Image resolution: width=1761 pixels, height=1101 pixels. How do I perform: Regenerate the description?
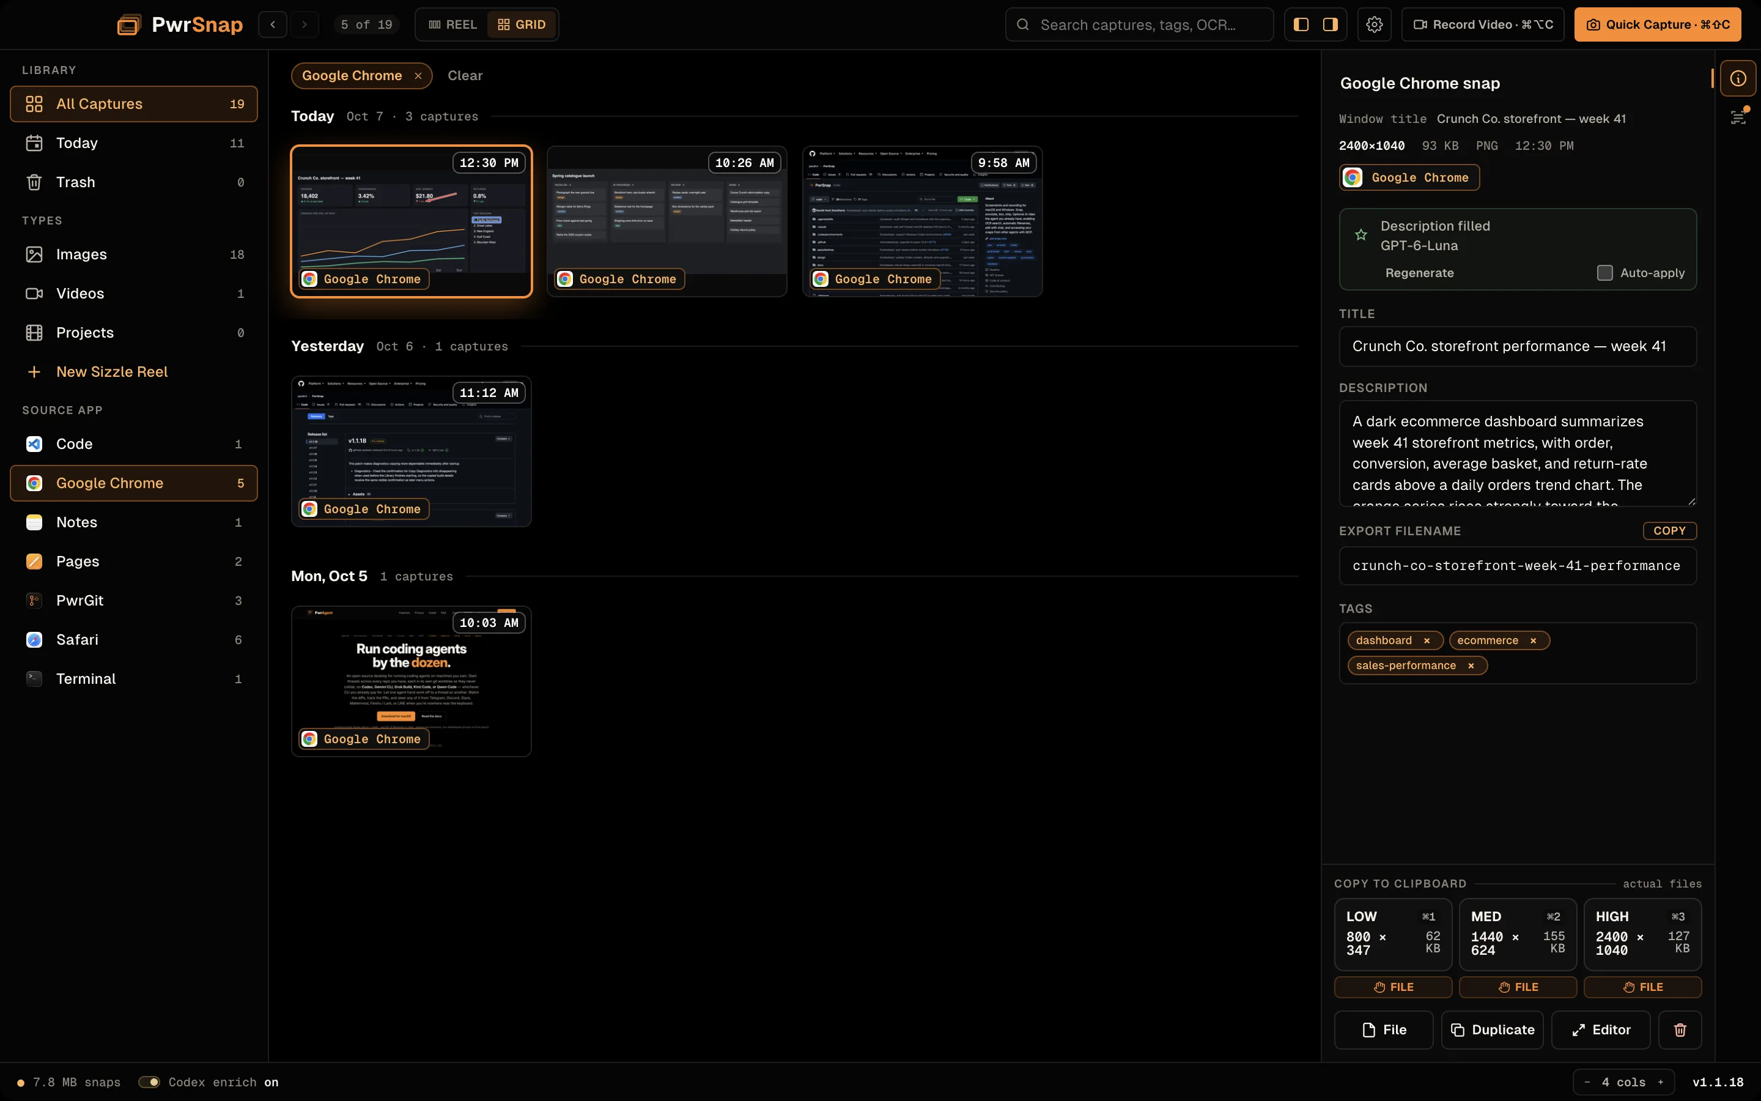(x=1419, y=273)
